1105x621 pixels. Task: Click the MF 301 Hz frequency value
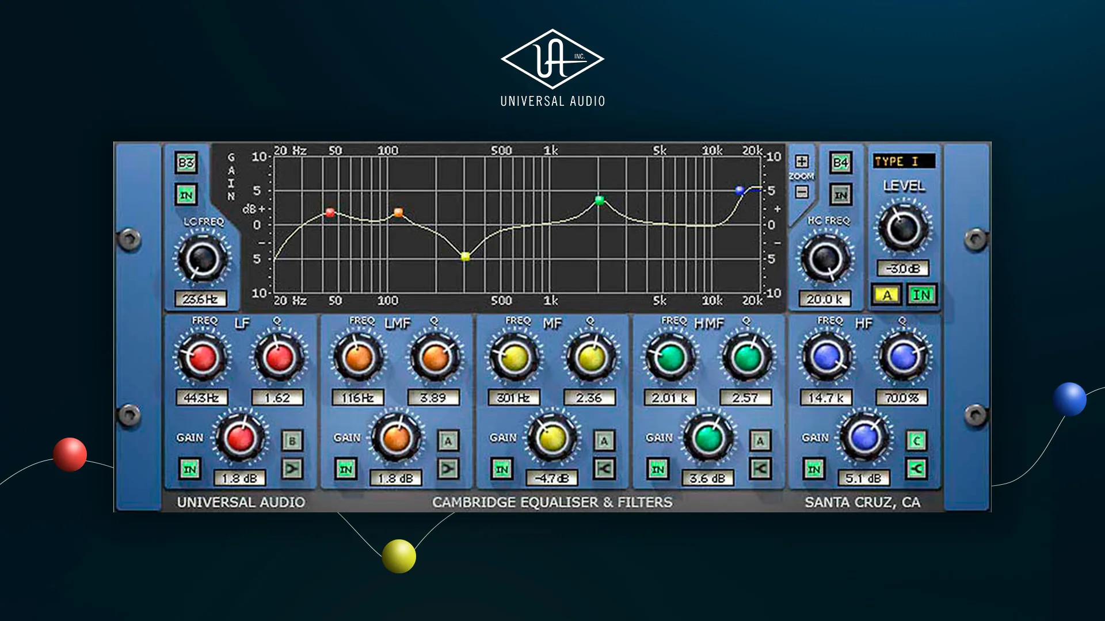[x=513, y=397]
